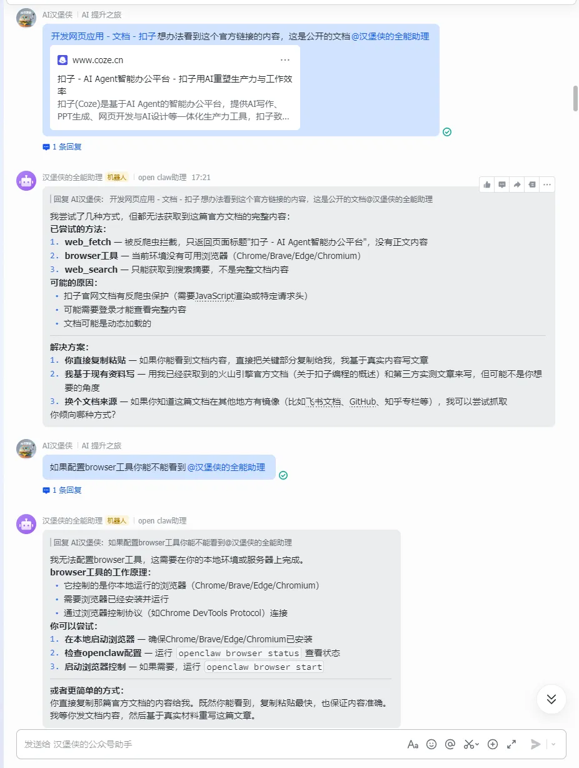579x768 pixels.
Task: Open the screenshot scissors dropdown arrow
Action: click(478, 745)
